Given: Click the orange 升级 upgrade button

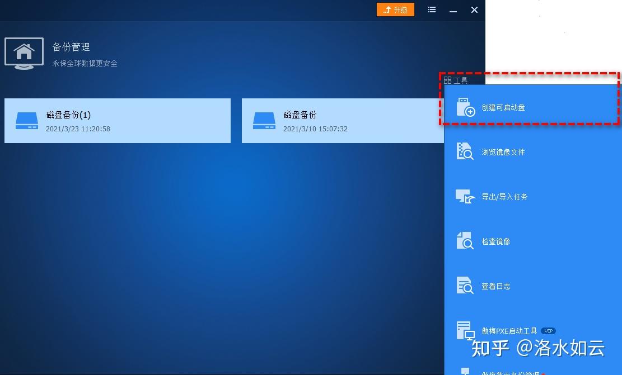Looking at the screenshot, I should point(395,10).
